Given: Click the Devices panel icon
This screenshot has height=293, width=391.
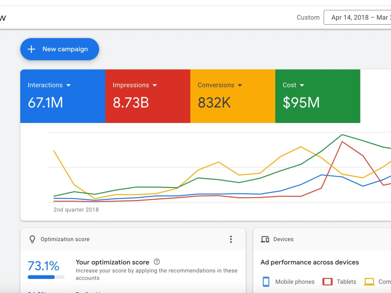Looking at the screenshot, I should pos(265,239).
